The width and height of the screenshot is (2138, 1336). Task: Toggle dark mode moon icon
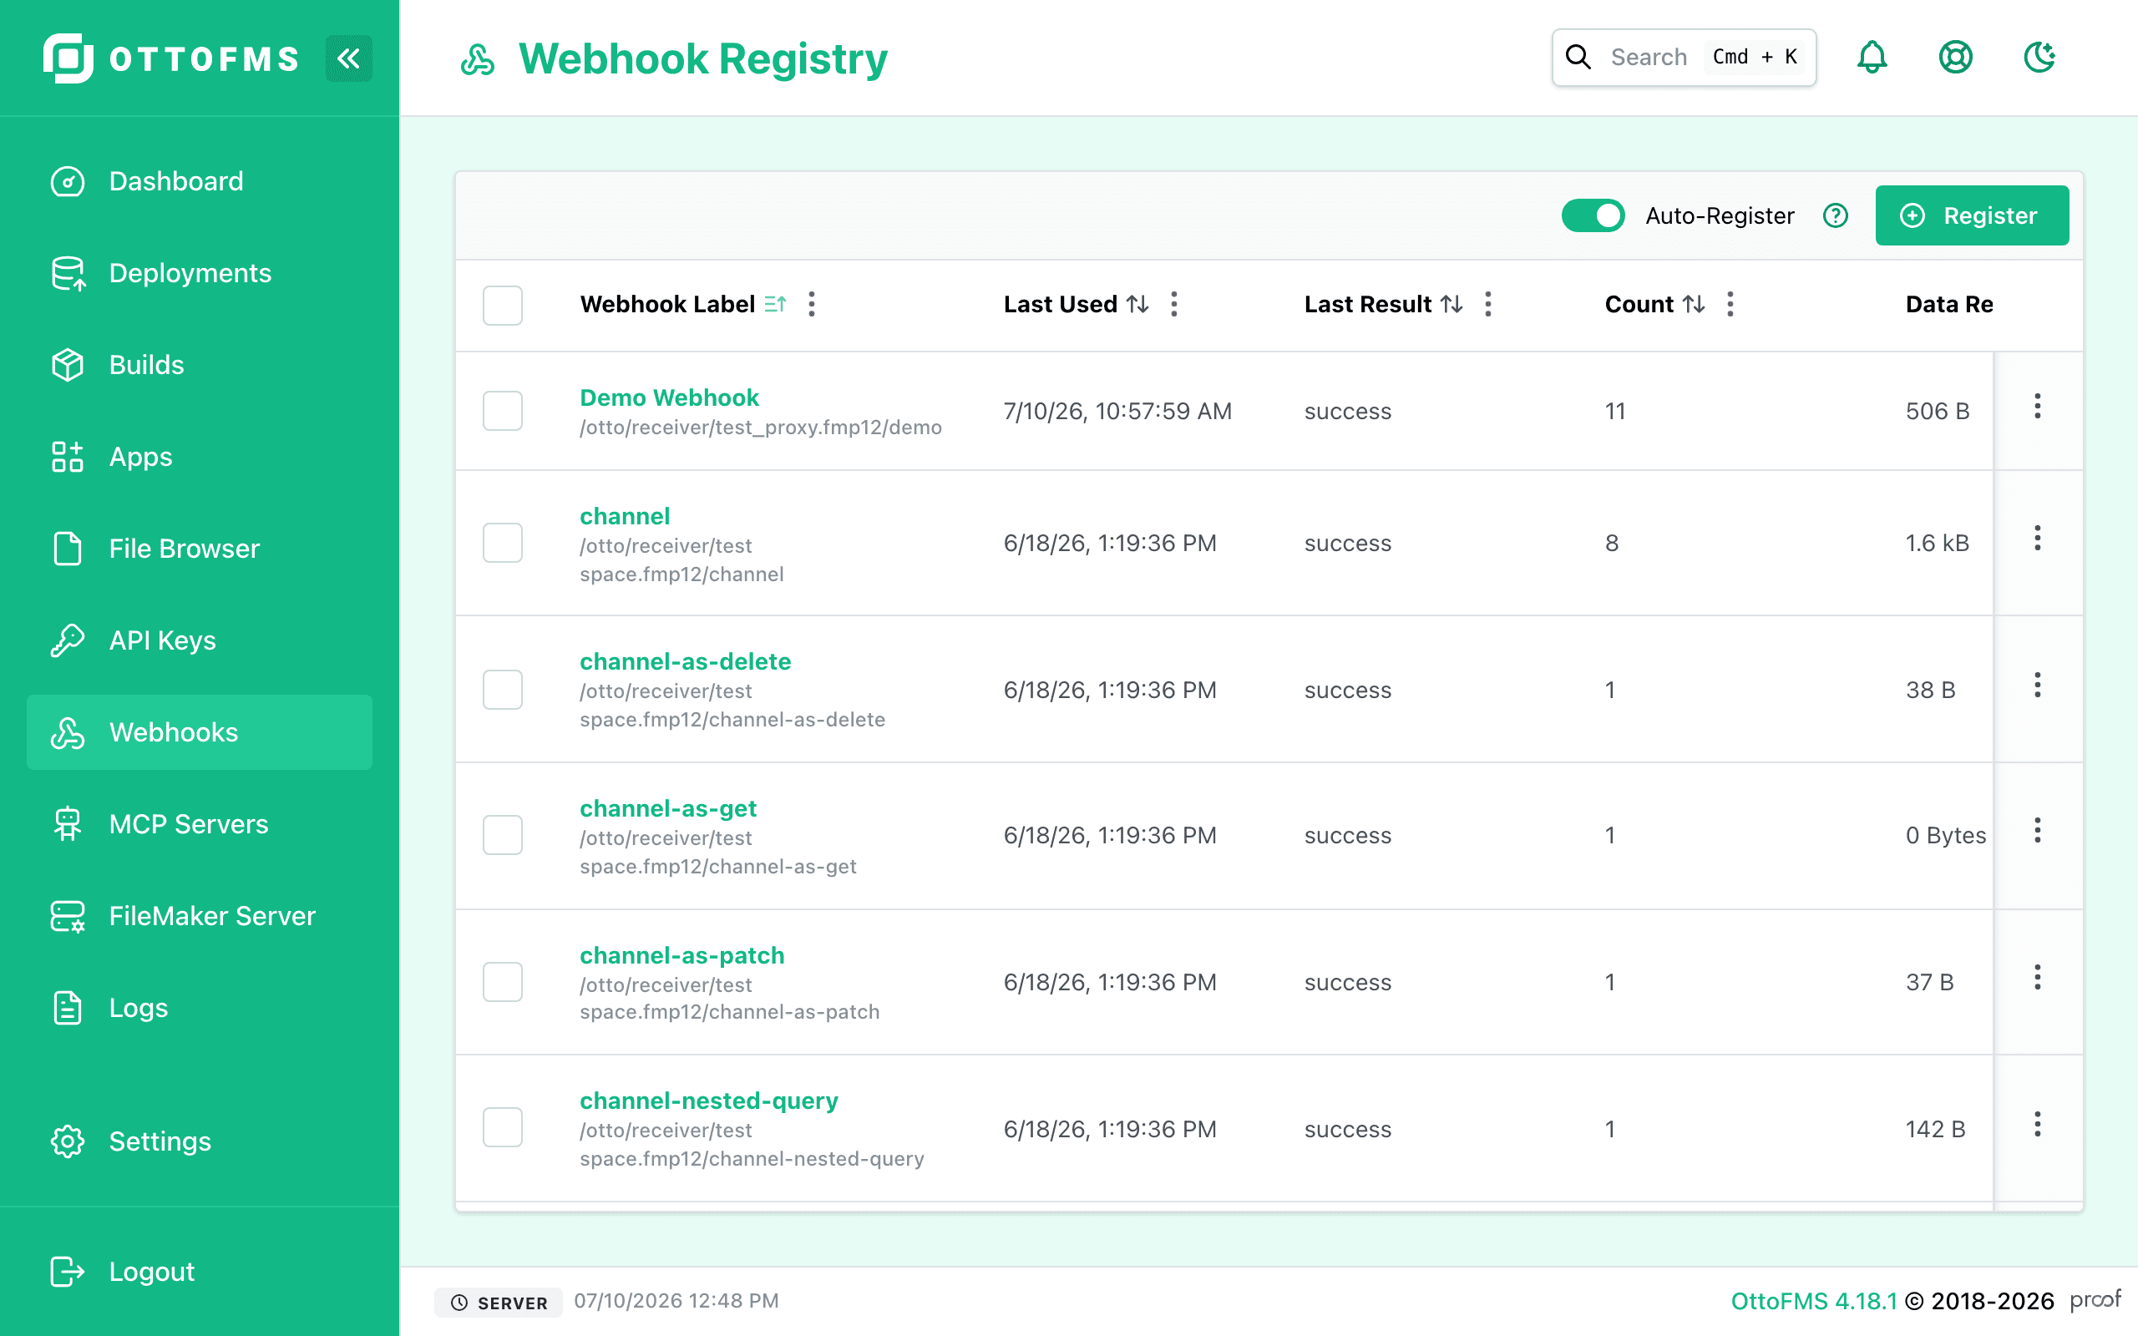[2040, 58]
